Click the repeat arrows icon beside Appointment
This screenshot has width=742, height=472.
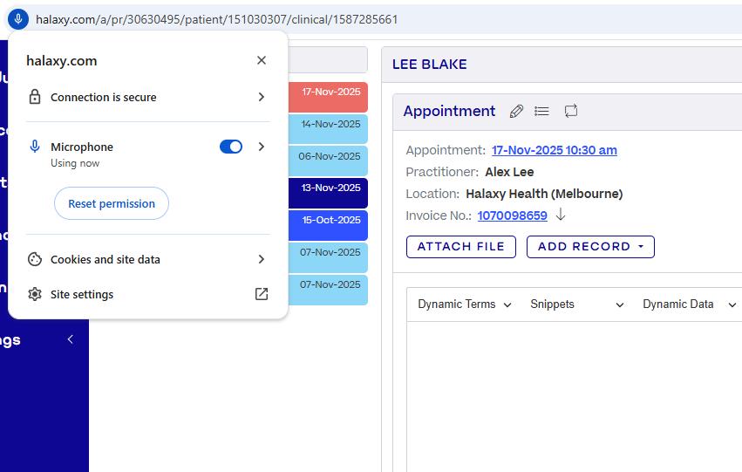(571, 112)
